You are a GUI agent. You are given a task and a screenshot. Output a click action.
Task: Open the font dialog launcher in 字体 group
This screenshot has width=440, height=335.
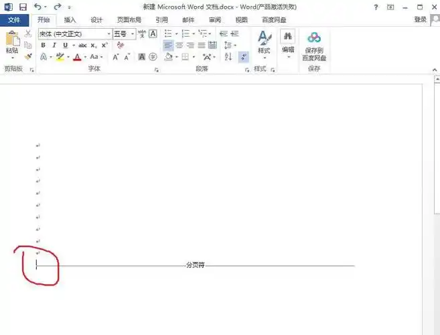tap(157, 70)
